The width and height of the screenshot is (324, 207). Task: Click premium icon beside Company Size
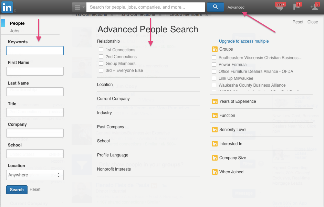coord(215,158)
